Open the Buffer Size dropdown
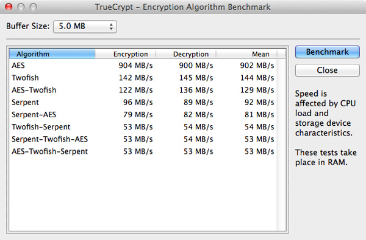The width and height of the screenshot is (366, 240). pos(85,26)
